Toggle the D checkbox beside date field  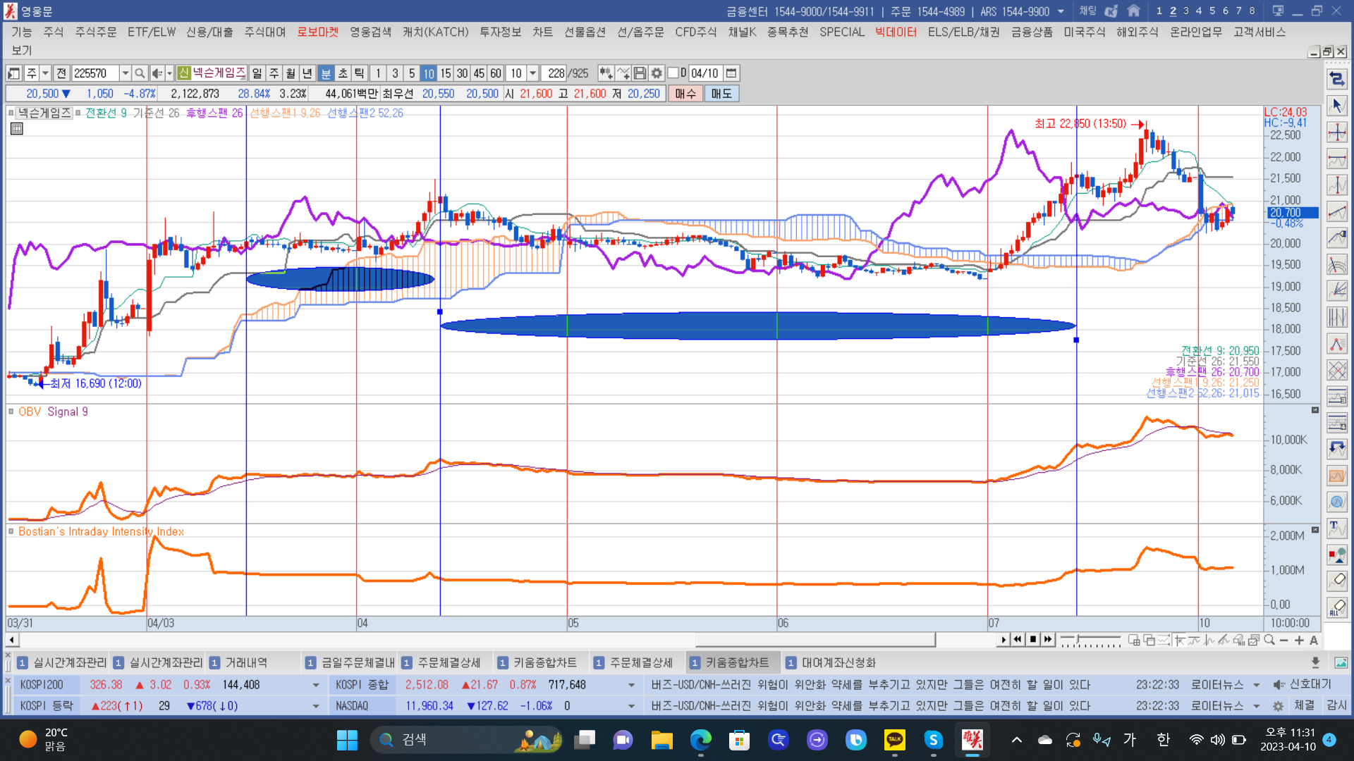pyautogui.click(x=673, y=73)
